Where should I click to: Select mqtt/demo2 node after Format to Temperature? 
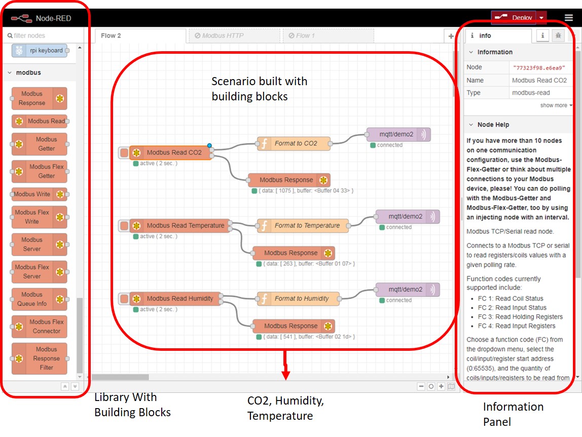[408, 216]
